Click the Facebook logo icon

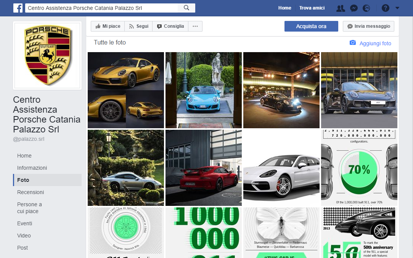[18, 8]
